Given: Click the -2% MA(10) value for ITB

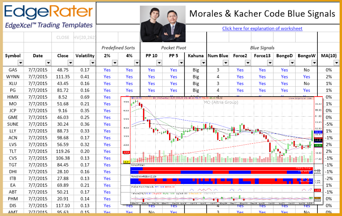Looking at the screenshot, I should 329,178.
